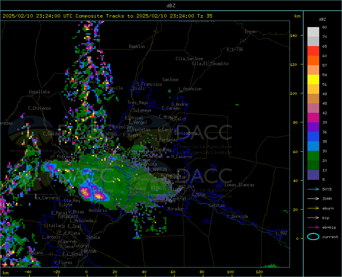Click the 'Tres_Mayo' map label

tap(138, 102)
